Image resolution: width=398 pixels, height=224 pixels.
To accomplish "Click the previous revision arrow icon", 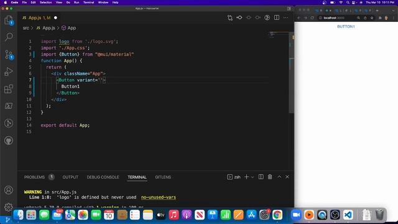I will click(x=239, y=17).
